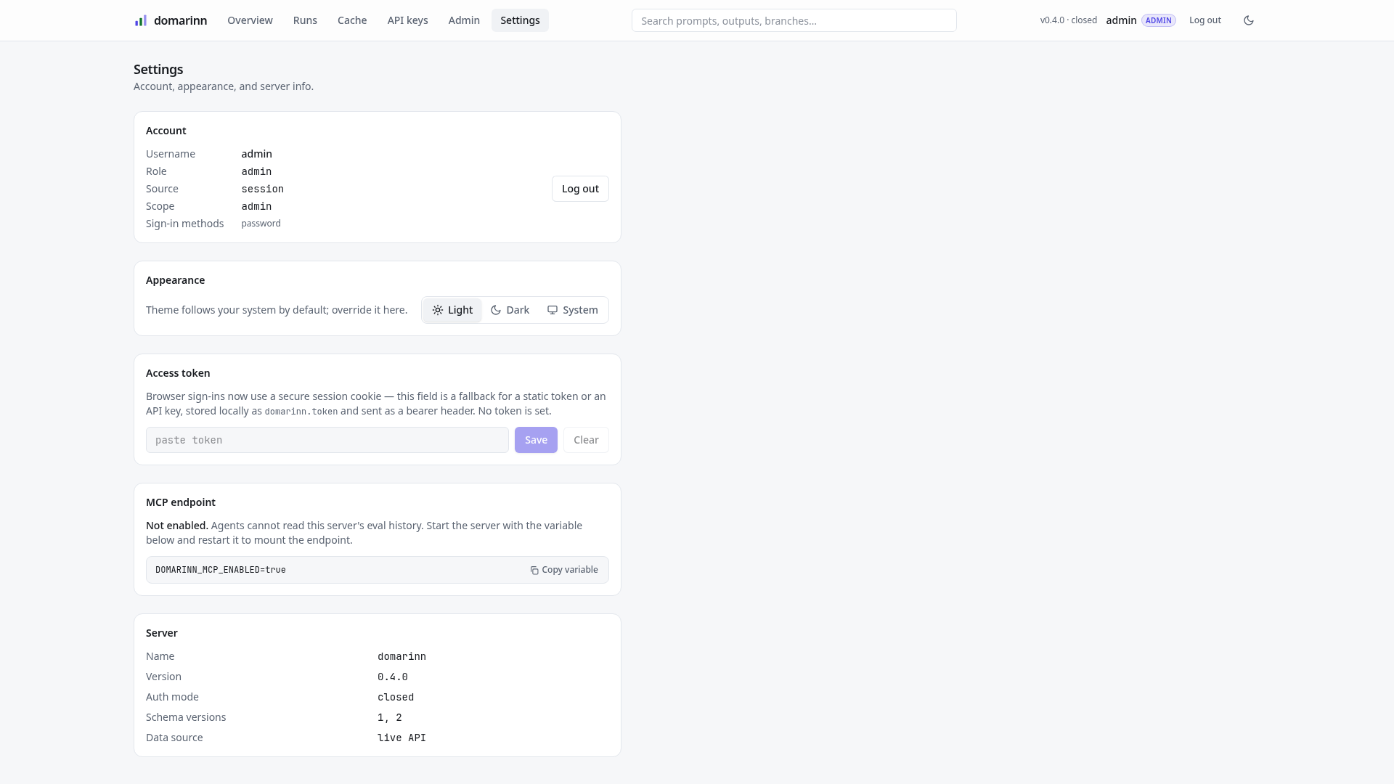Click the ADMIN role badge

tap(1158, 20)
